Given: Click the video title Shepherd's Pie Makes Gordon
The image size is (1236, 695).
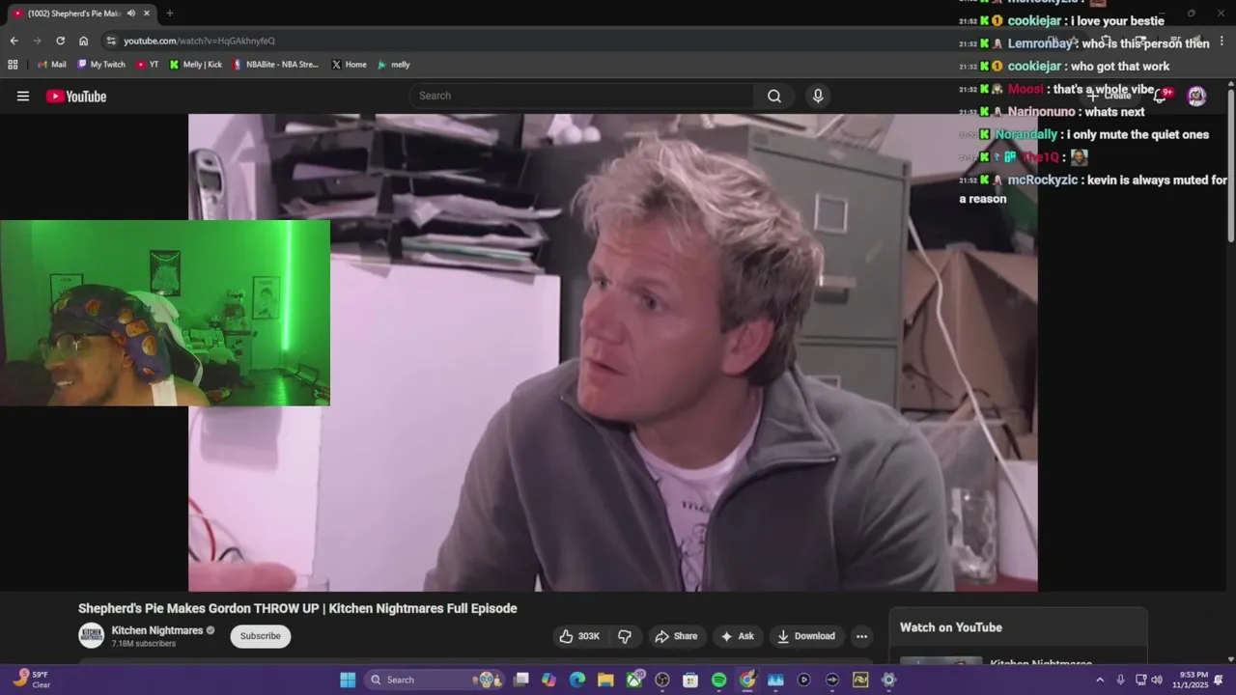Looking at the screenshot, I should 297,608.
